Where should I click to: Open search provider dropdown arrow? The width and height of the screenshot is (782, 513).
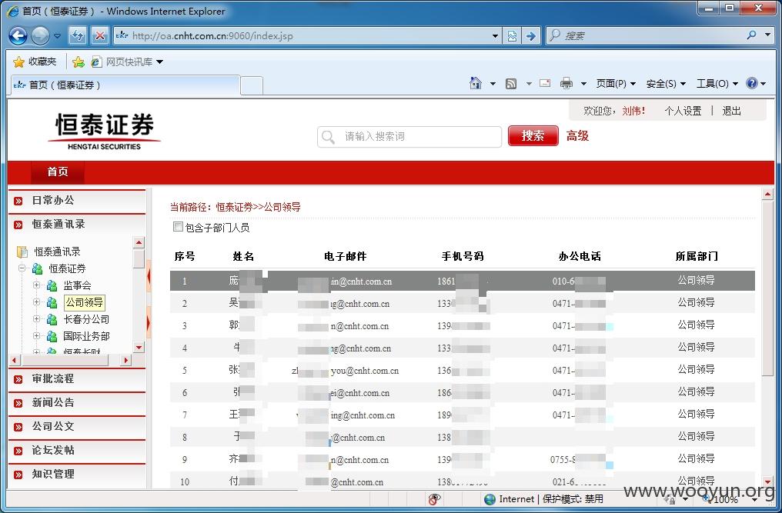click(x=767, y=35)
